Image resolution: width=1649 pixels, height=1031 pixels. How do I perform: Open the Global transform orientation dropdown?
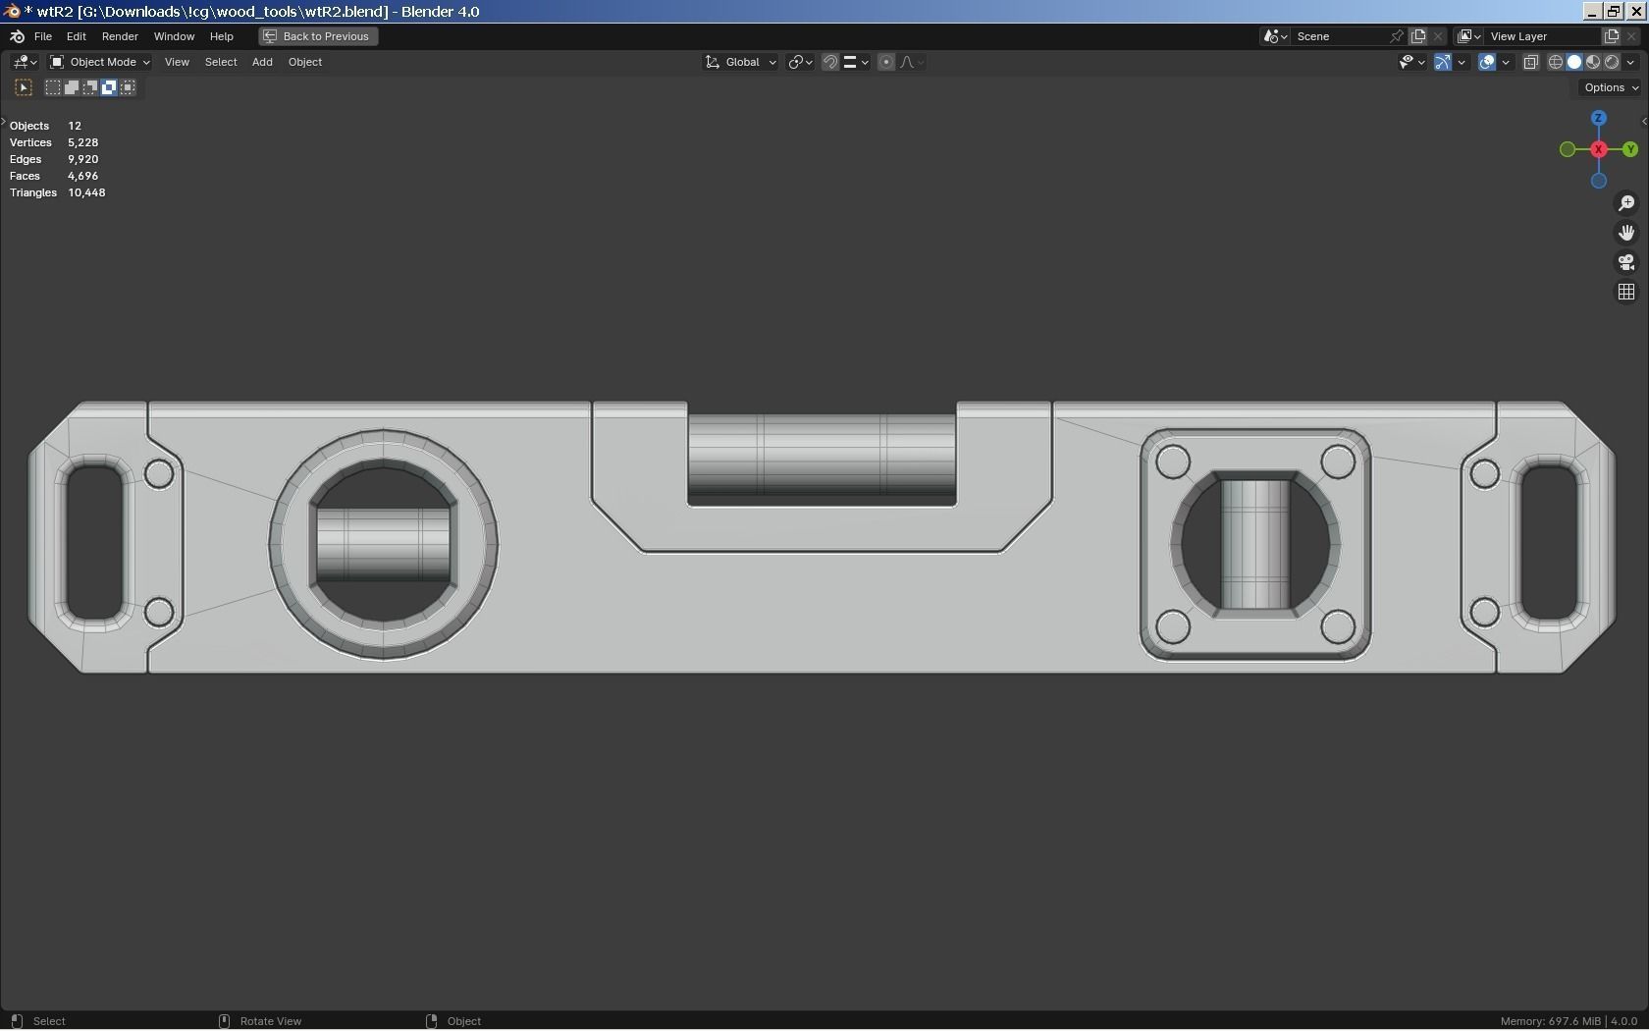(741, 62)
